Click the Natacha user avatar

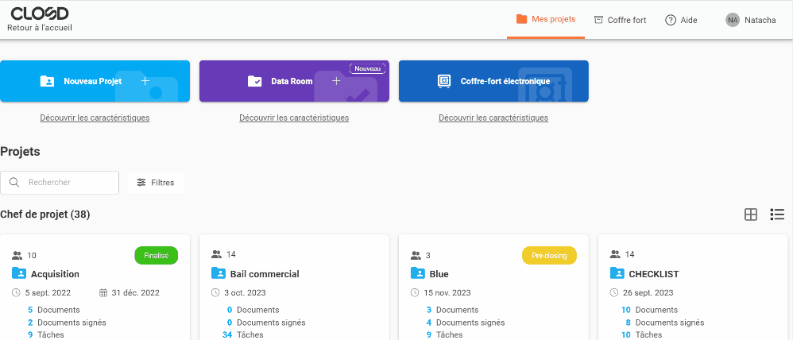pos(732,20)
